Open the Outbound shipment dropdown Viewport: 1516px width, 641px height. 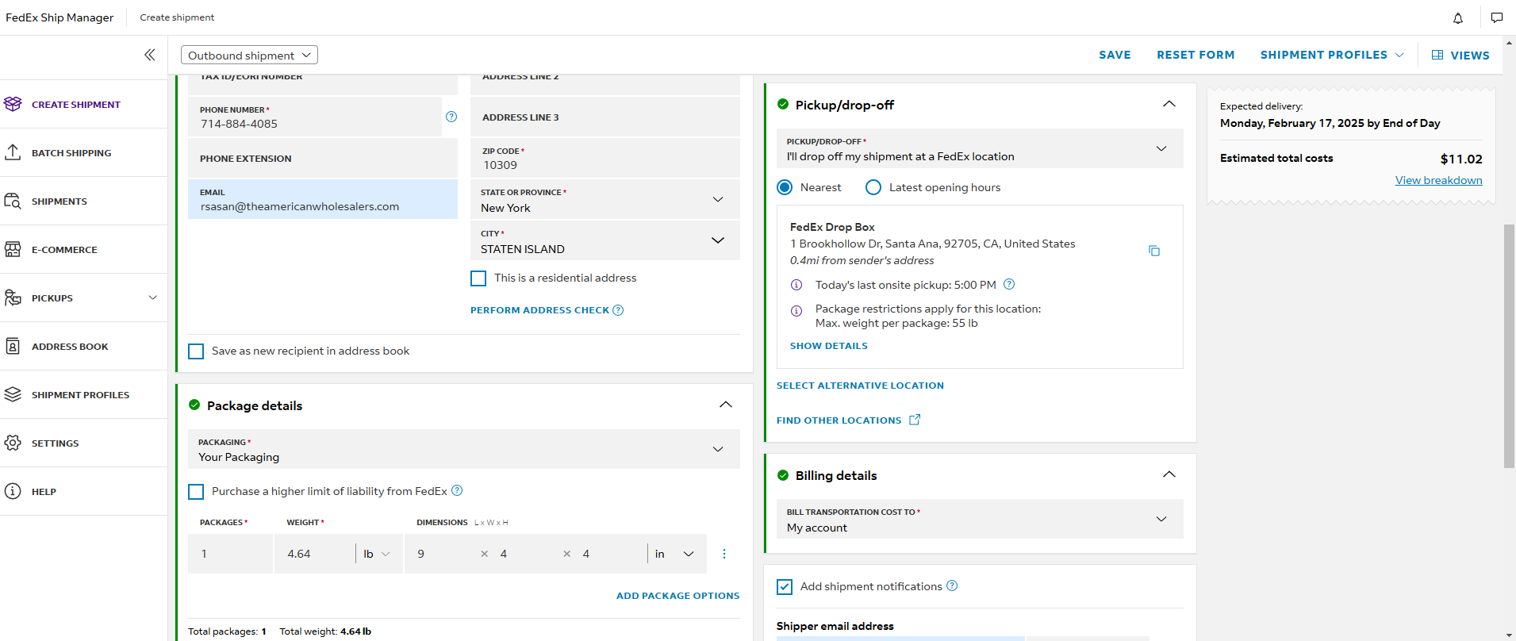click(249, 55)
